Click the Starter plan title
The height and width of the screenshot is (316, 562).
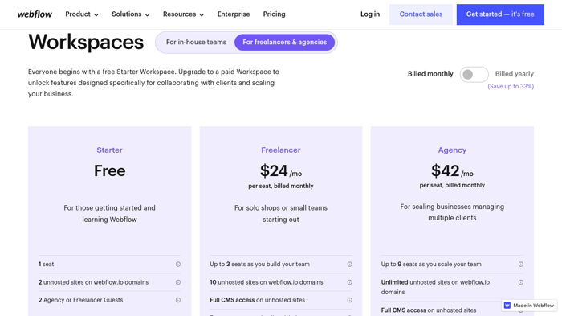pos(110,150)
